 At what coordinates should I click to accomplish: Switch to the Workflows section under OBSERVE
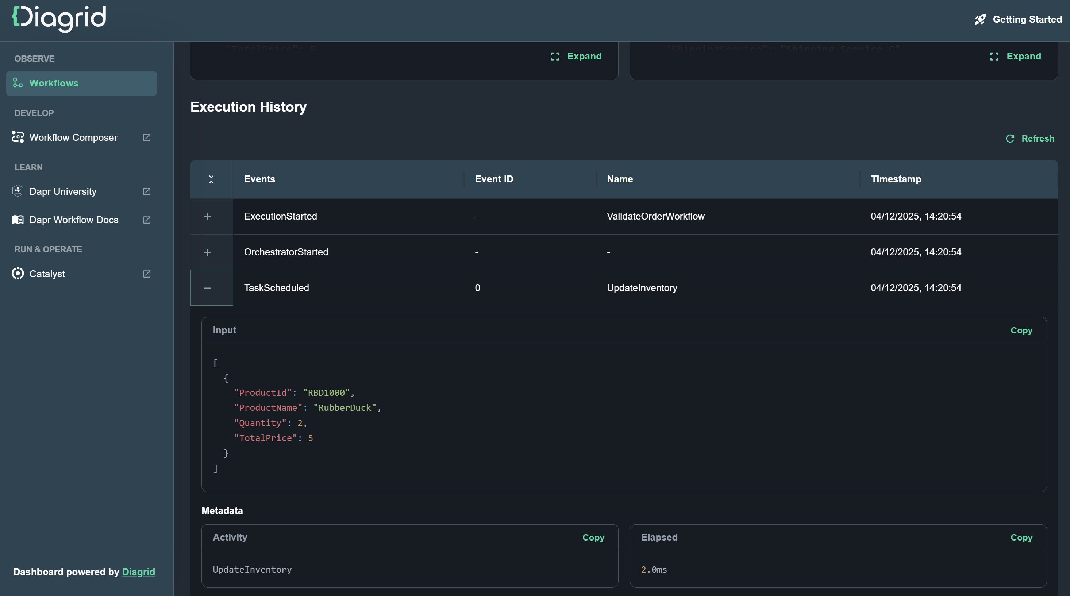point(54,83)
